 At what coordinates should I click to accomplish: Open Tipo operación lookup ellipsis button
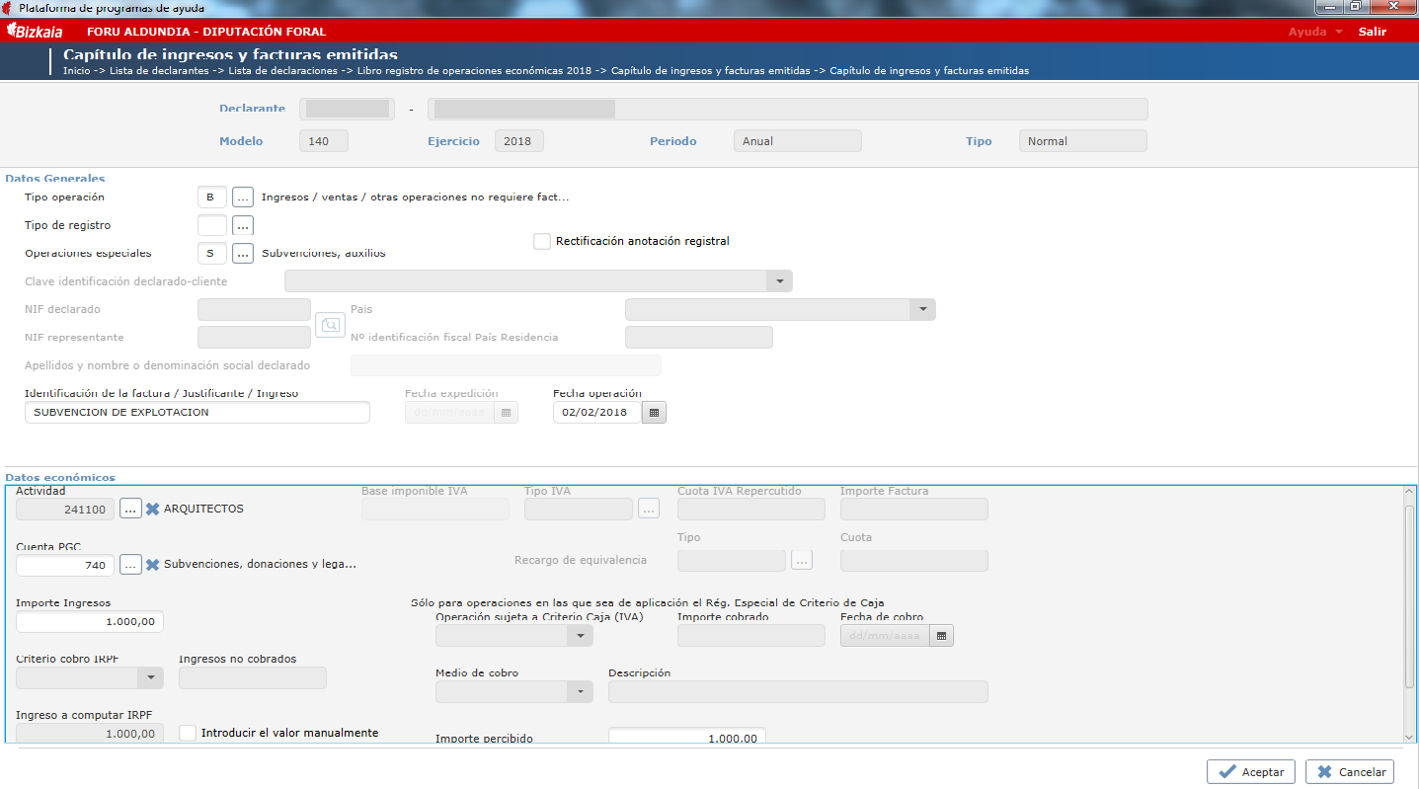pyautogui.click(x=243, y=197)
